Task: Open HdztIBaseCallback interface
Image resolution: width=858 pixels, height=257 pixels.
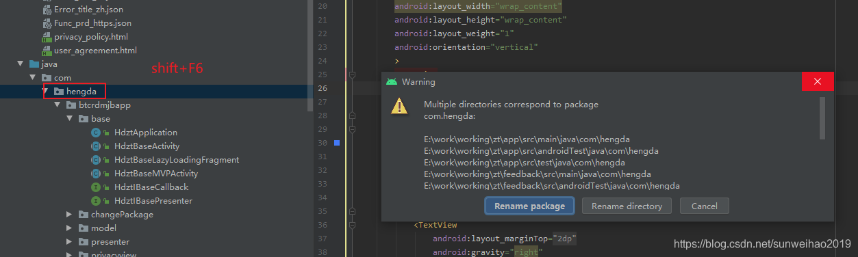Action: coord(151,187)
